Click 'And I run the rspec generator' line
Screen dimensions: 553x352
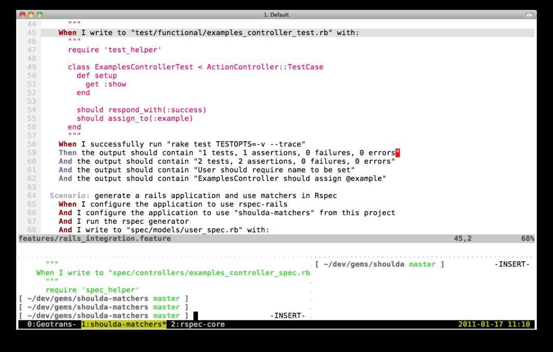[123, 221]
